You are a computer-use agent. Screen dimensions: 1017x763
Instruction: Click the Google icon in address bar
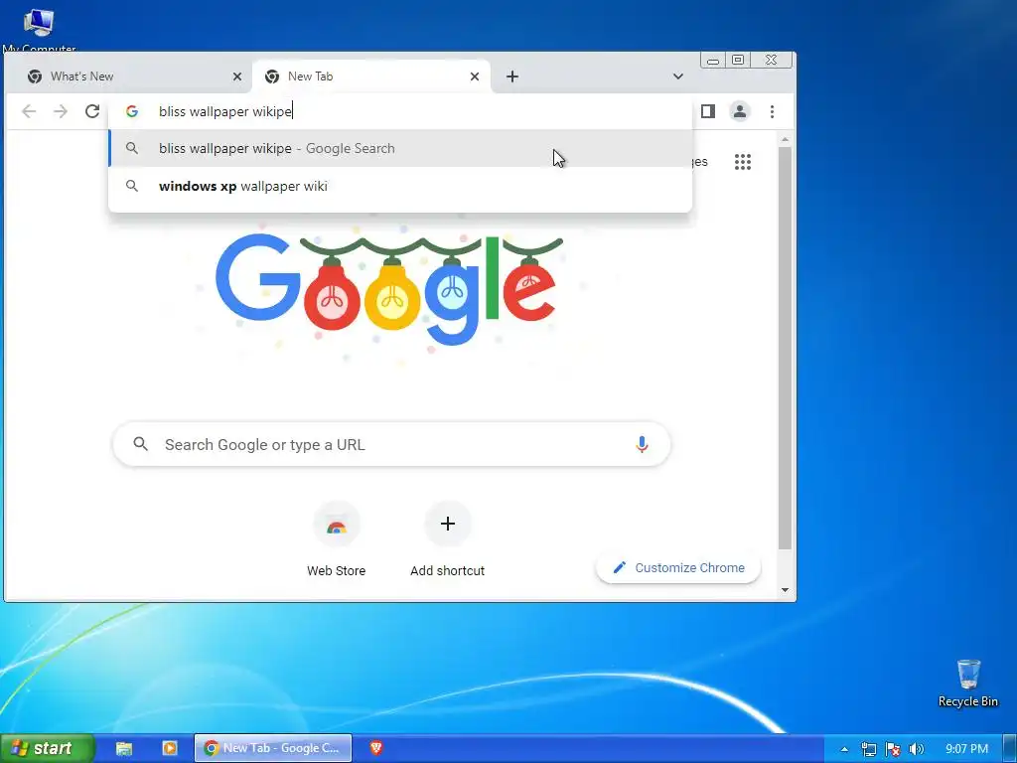tap(132, 111)
